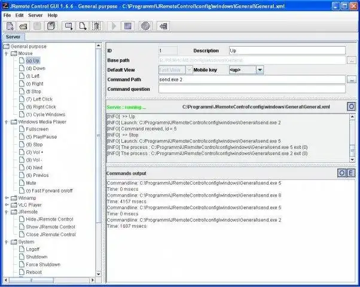The height and width of the screenshot is (287, 360).
Task: Click browse button next to Command Path
Action: pyautogui.click(x=352, y=80)
